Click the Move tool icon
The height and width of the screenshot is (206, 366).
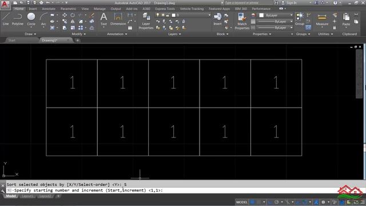point(65,15)
